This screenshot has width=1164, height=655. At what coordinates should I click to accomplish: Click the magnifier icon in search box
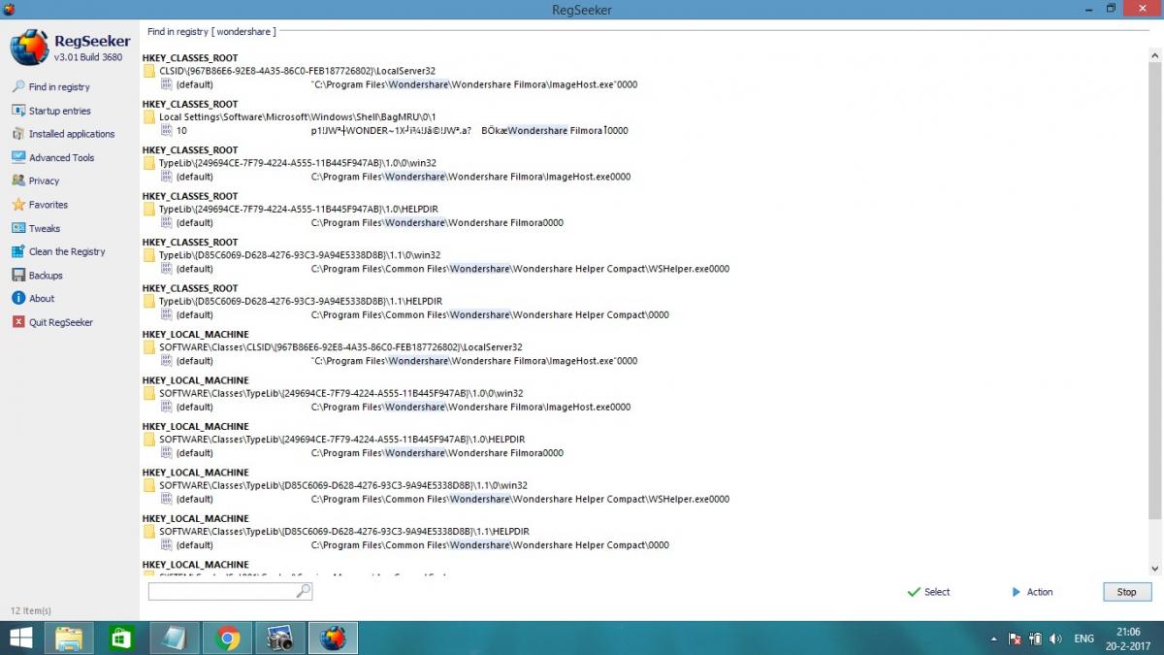pyautogui.click(x=303, y=590)
